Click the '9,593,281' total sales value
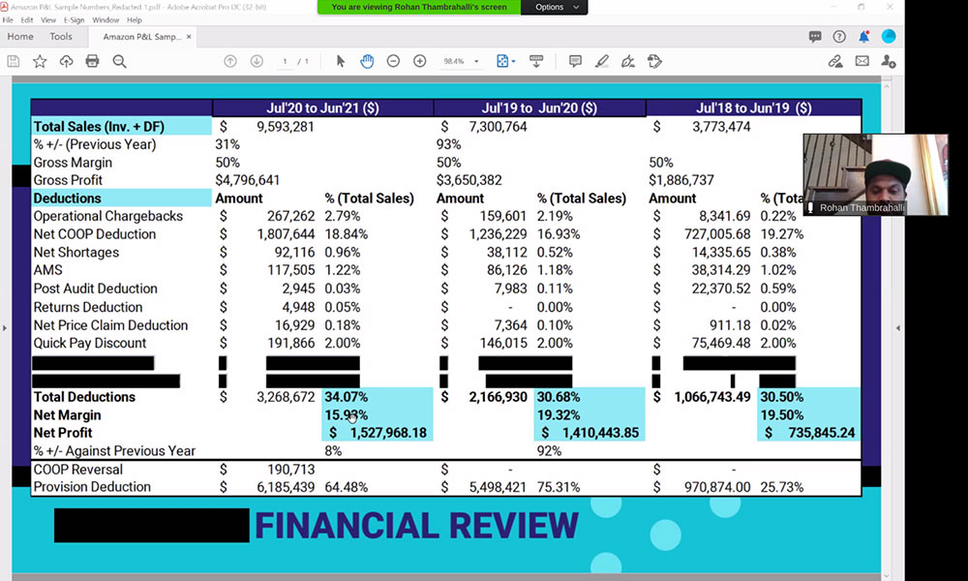The height and width of the screenshot is (581, 968). [x=286, y=127]
